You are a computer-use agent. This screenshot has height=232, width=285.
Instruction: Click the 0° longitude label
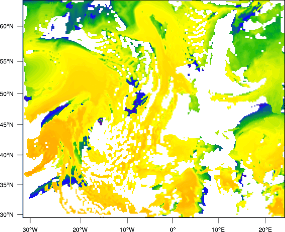(173, 230)
